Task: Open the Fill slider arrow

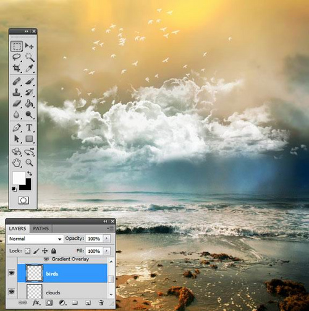Action: click(x=106, y=251)
